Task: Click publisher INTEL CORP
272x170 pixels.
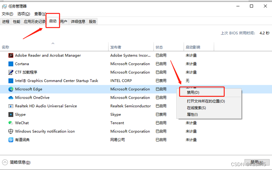Action: pyautogui.click(x=121, y=81)
